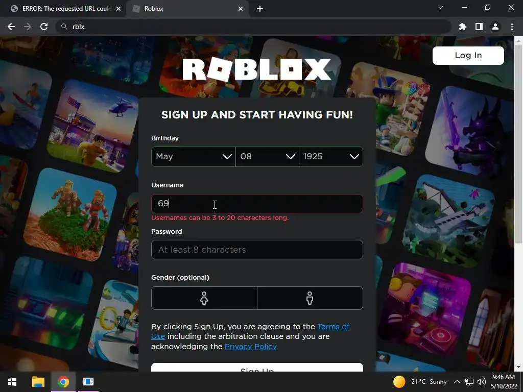This screenshot has height=392, width=523.
Task: Toggle the browser side panel icon
Action: coord(479,27)
